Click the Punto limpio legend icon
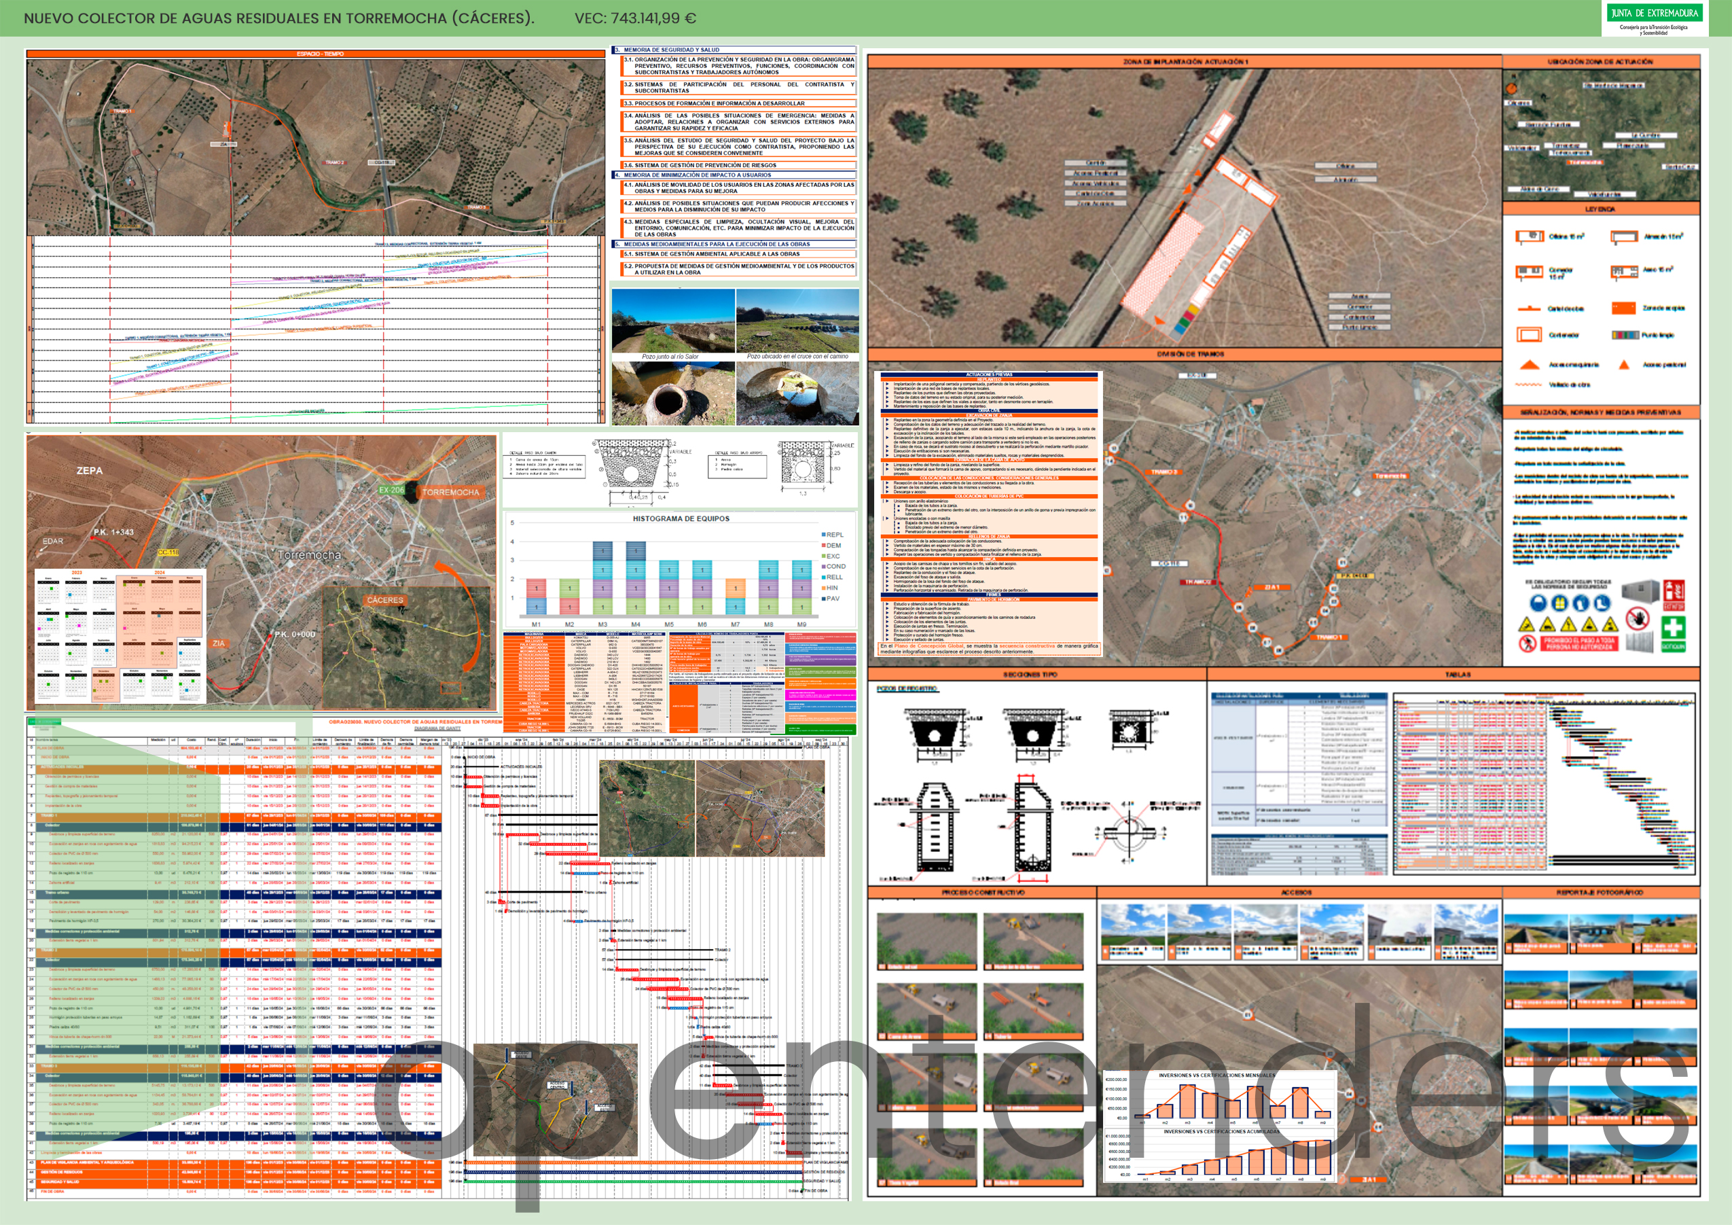1732x1225 pixels. coord(1625,334)
